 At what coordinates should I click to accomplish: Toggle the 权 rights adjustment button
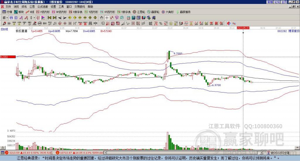(x=38, y=18)
